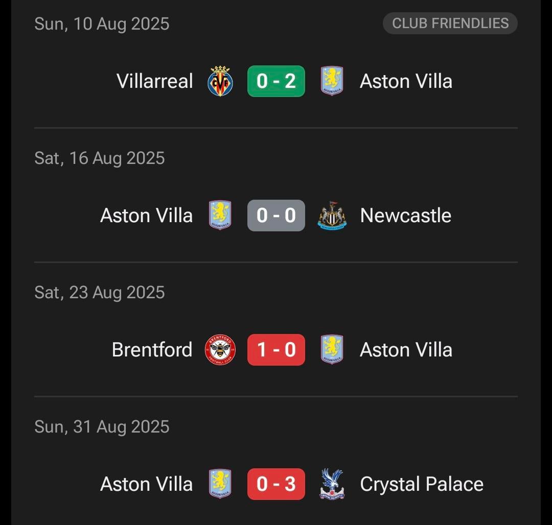Open the red 0 - 3 score
This screenshot has height=525, width=552.
(276, 484)
